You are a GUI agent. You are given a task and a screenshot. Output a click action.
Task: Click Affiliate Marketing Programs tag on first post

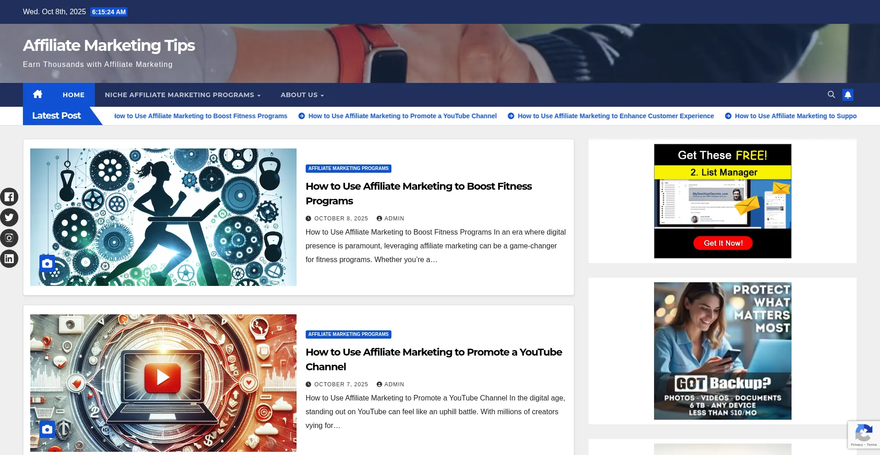coord(348,169)
